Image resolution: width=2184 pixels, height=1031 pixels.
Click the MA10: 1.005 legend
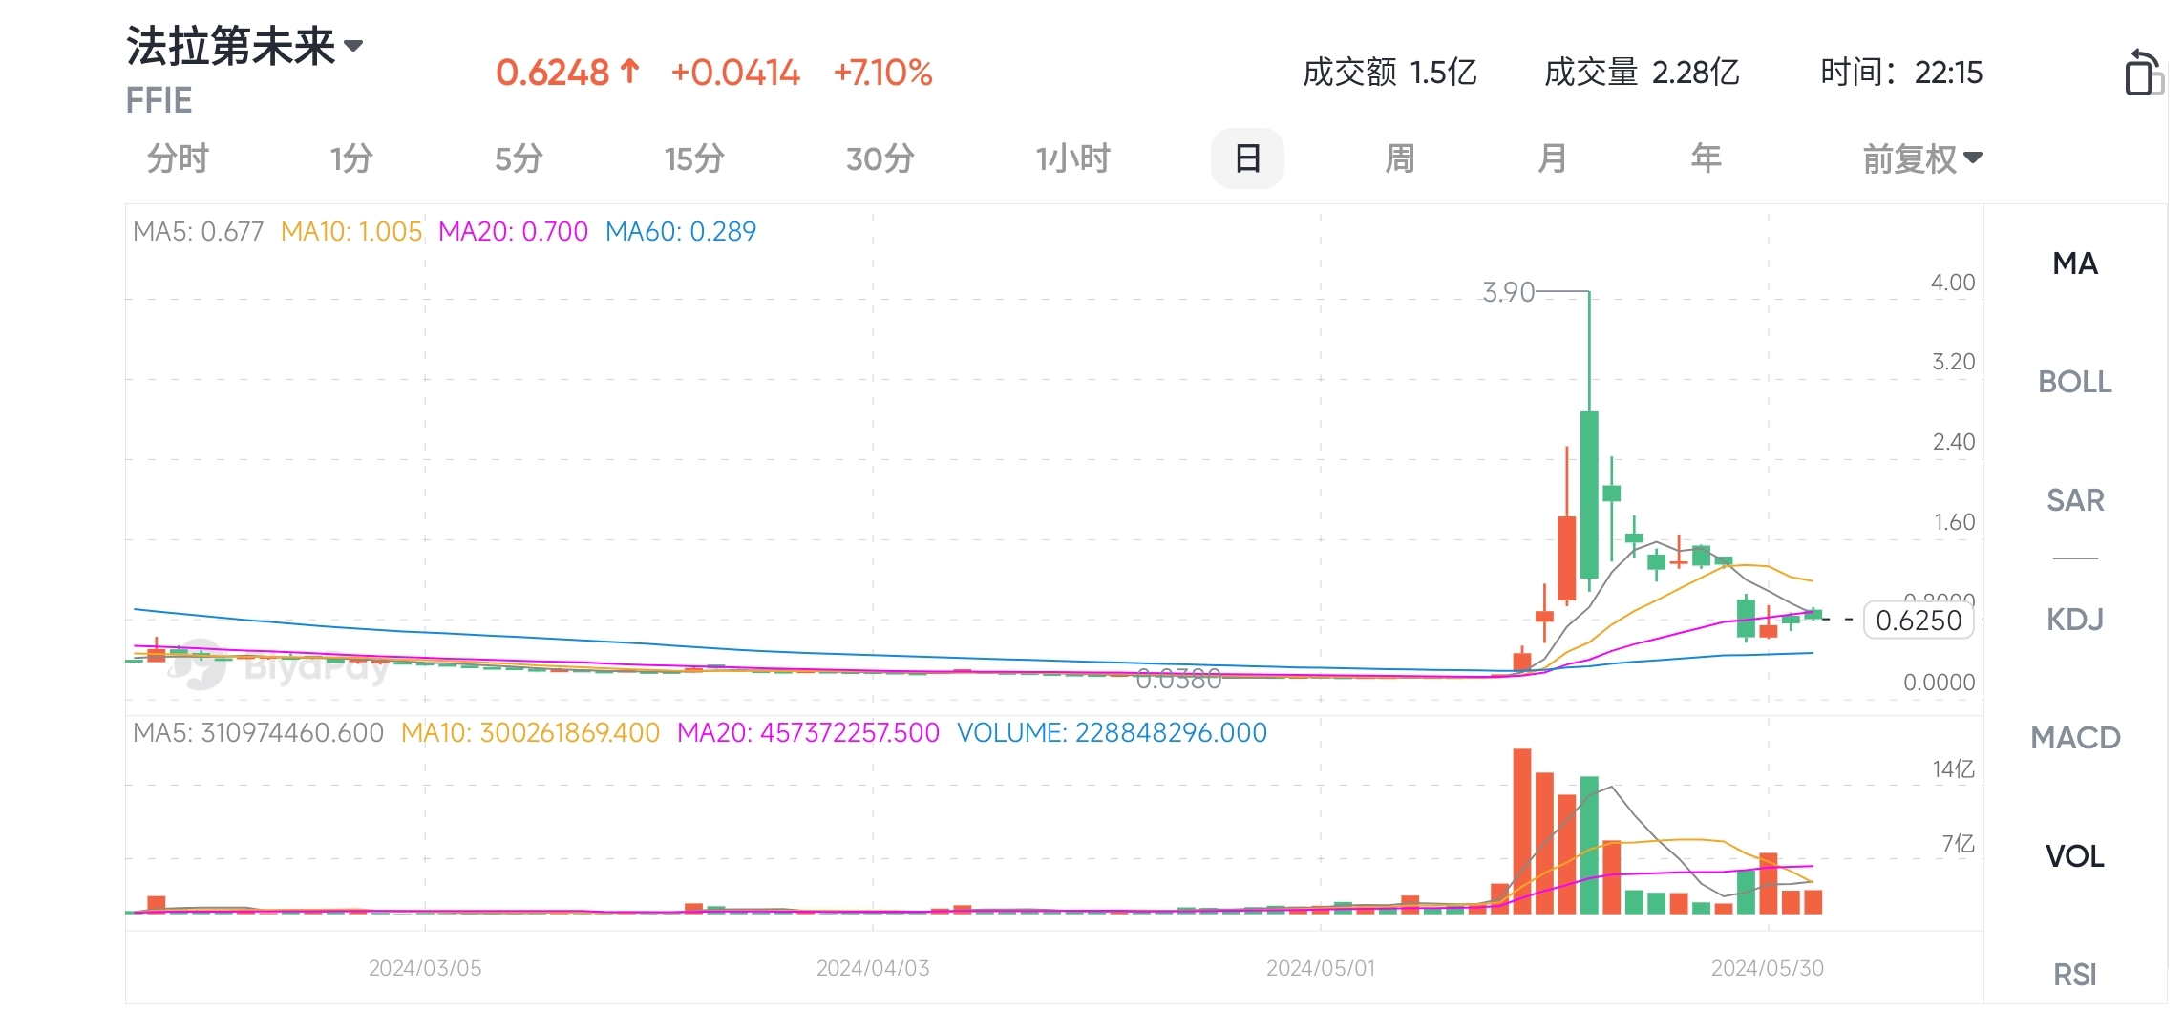point(351,232)
